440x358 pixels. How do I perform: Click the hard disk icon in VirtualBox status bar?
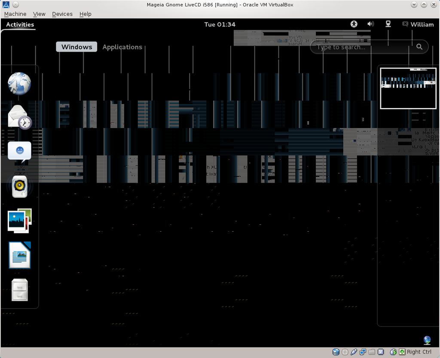click(x=336, y=352)
